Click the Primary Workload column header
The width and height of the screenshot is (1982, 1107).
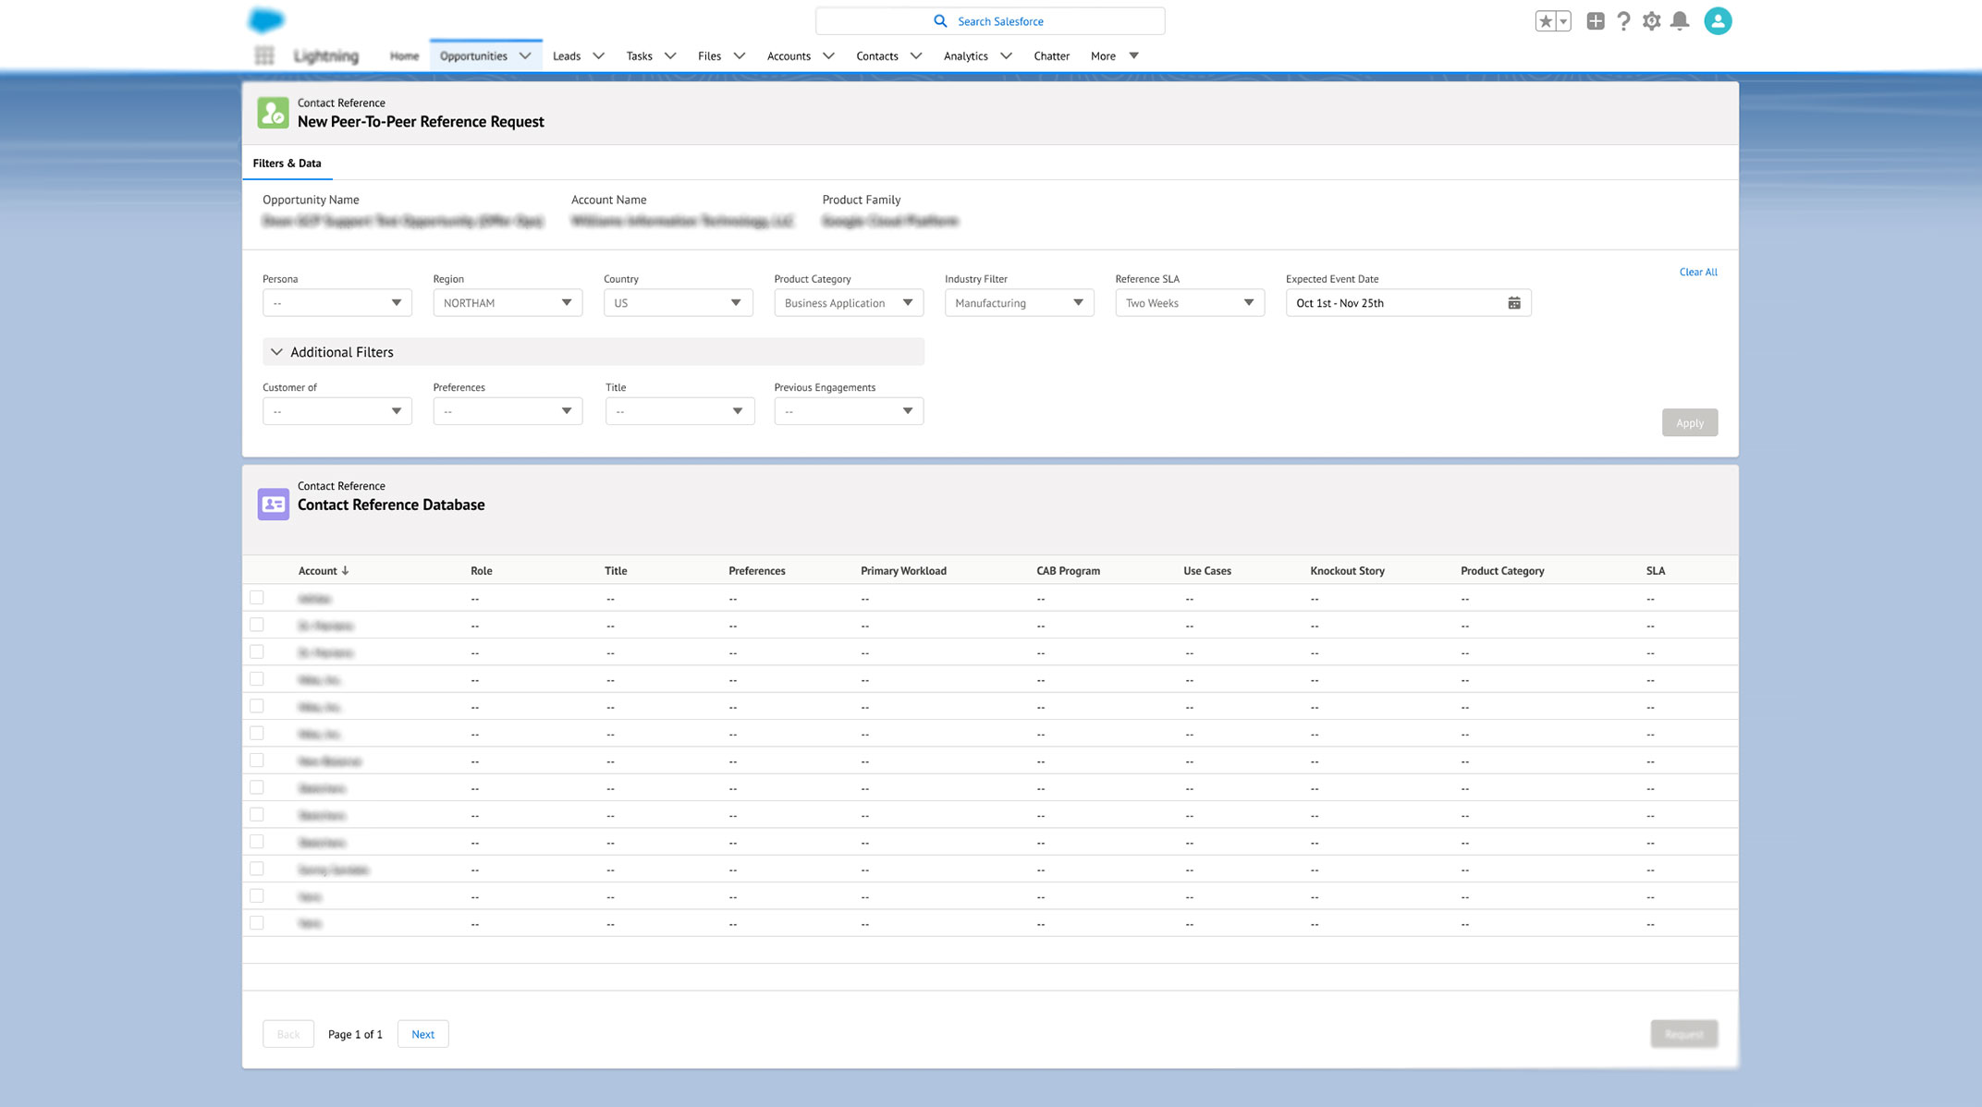[x=903, y=571]
